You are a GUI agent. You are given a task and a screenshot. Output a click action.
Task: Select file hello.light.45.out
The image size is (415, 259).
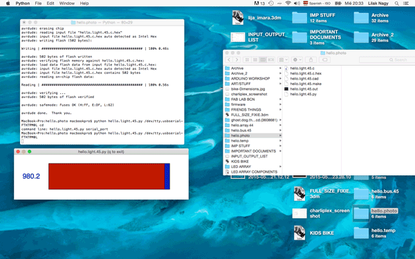304,89
